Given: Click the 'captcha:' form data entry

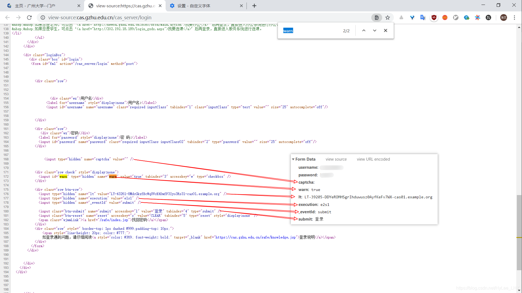Looking at the screenshot, I should click(306, 182).
